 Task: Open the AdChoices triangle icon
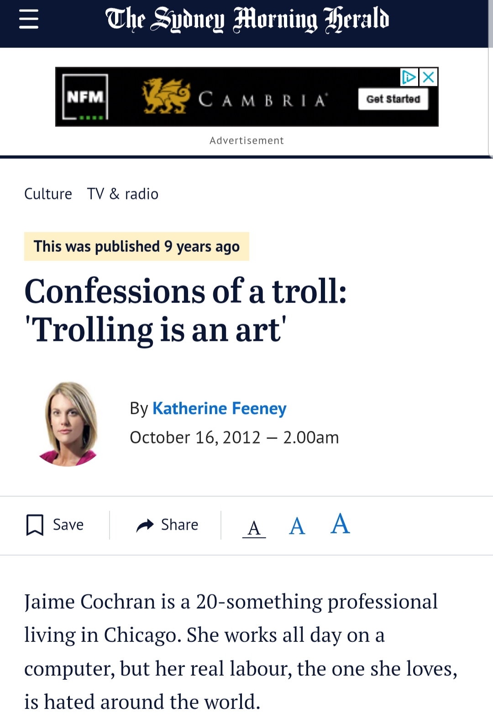pyautogui.click(x=409, y=77)
